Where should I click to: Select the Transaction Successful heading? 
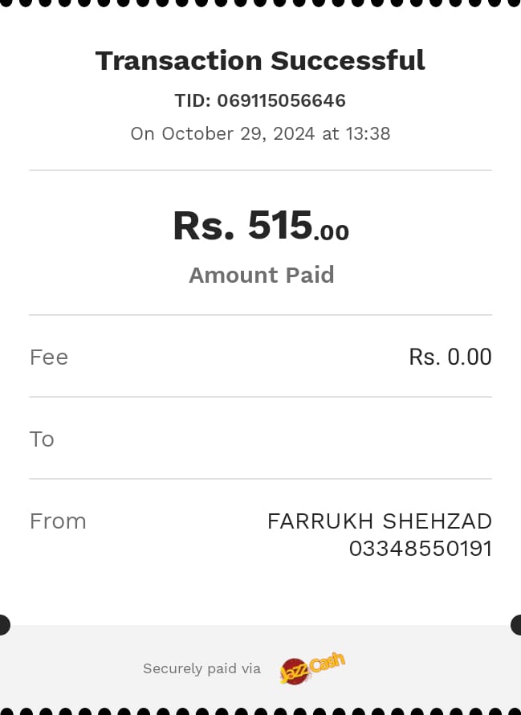(x=260, y=60)
